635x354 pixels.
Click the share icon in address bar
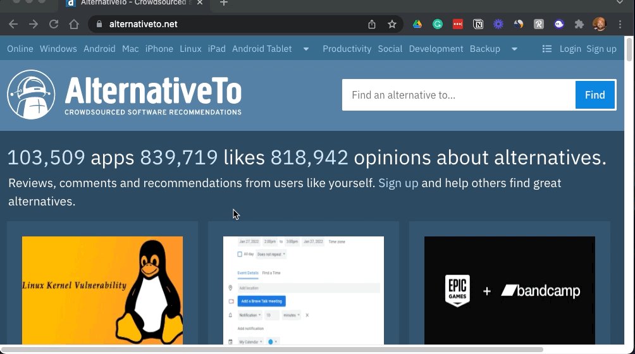[x=372, y=24]
